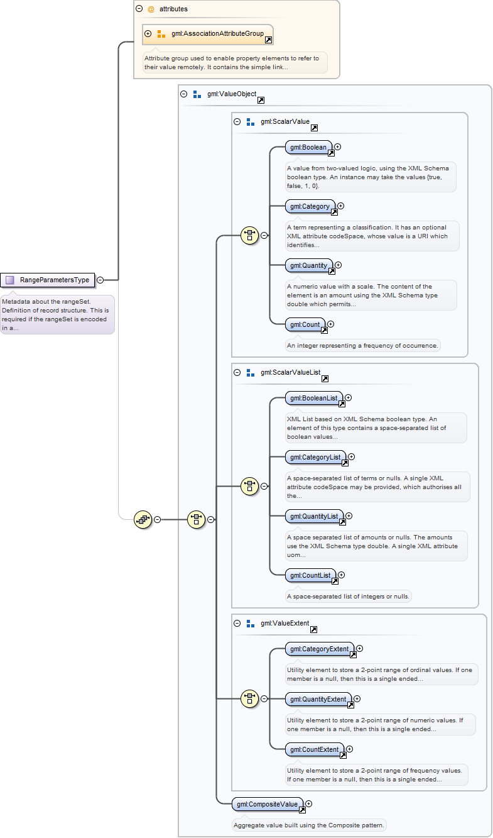Image resolution: width=493 pixels, height=838 pixels.
Task: Follow link arrow under gml:ScalarValueList
Action: click(325, 378)
